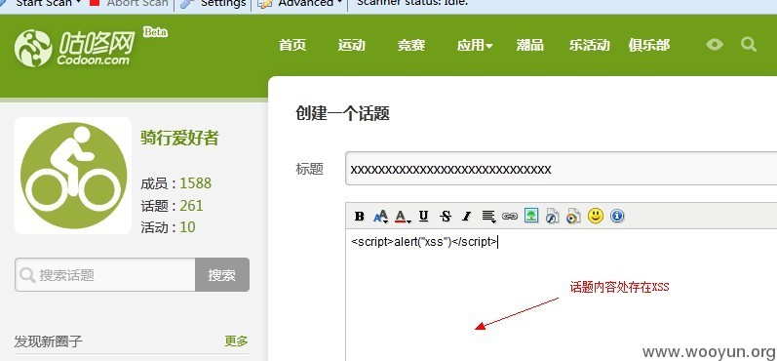777x361 pixels.
Task: Click the Codoon.com logo
Action: click(x=74, y=48)
